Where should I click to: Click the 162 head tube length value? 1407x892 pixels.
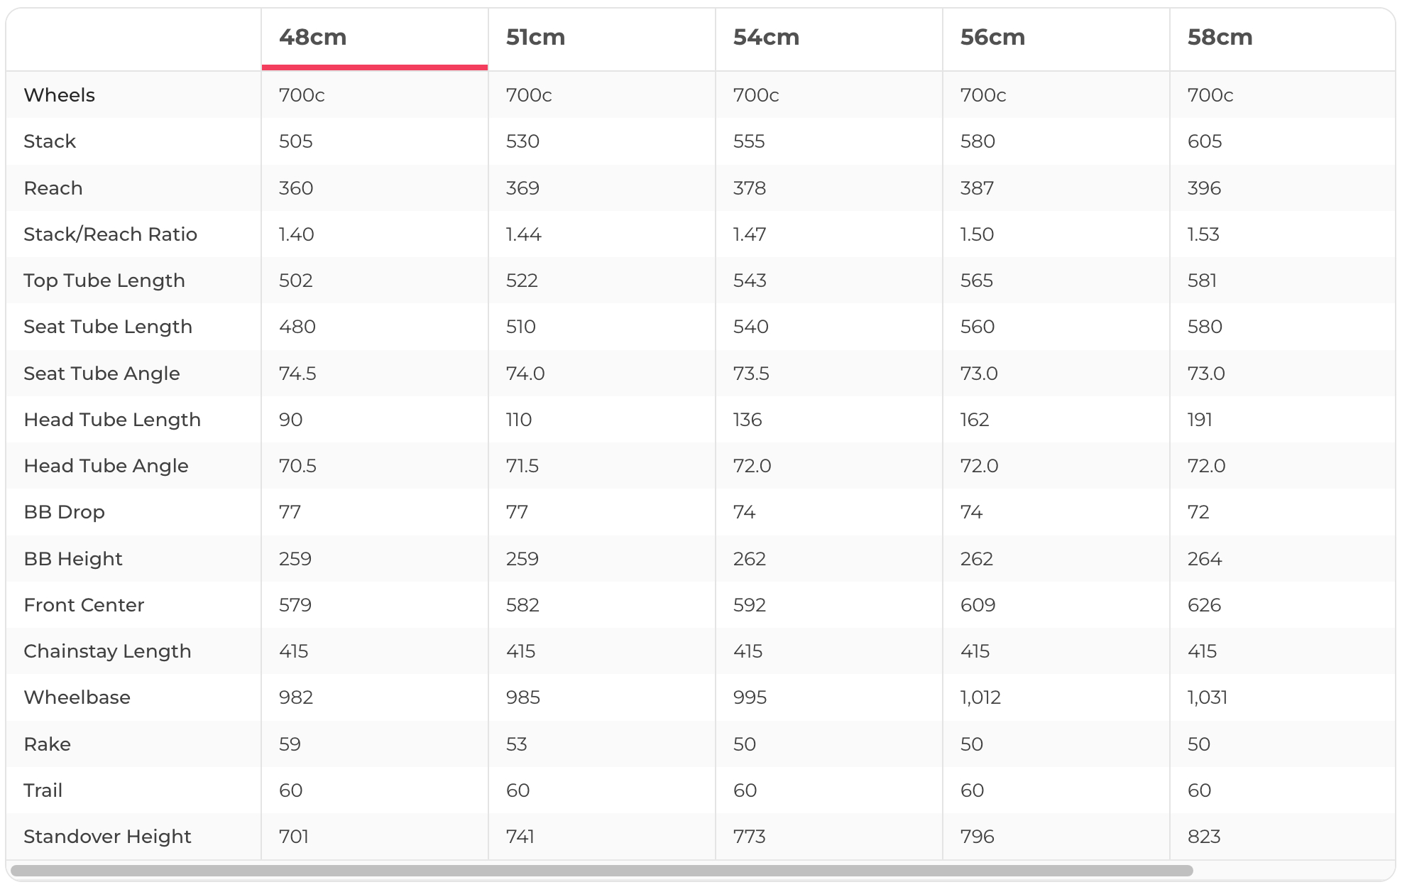[x=974, y=420]
